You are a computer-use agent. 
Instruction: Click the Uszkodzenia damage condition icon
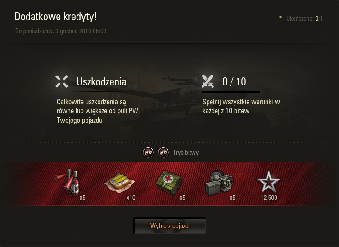(x=62, y=81)
